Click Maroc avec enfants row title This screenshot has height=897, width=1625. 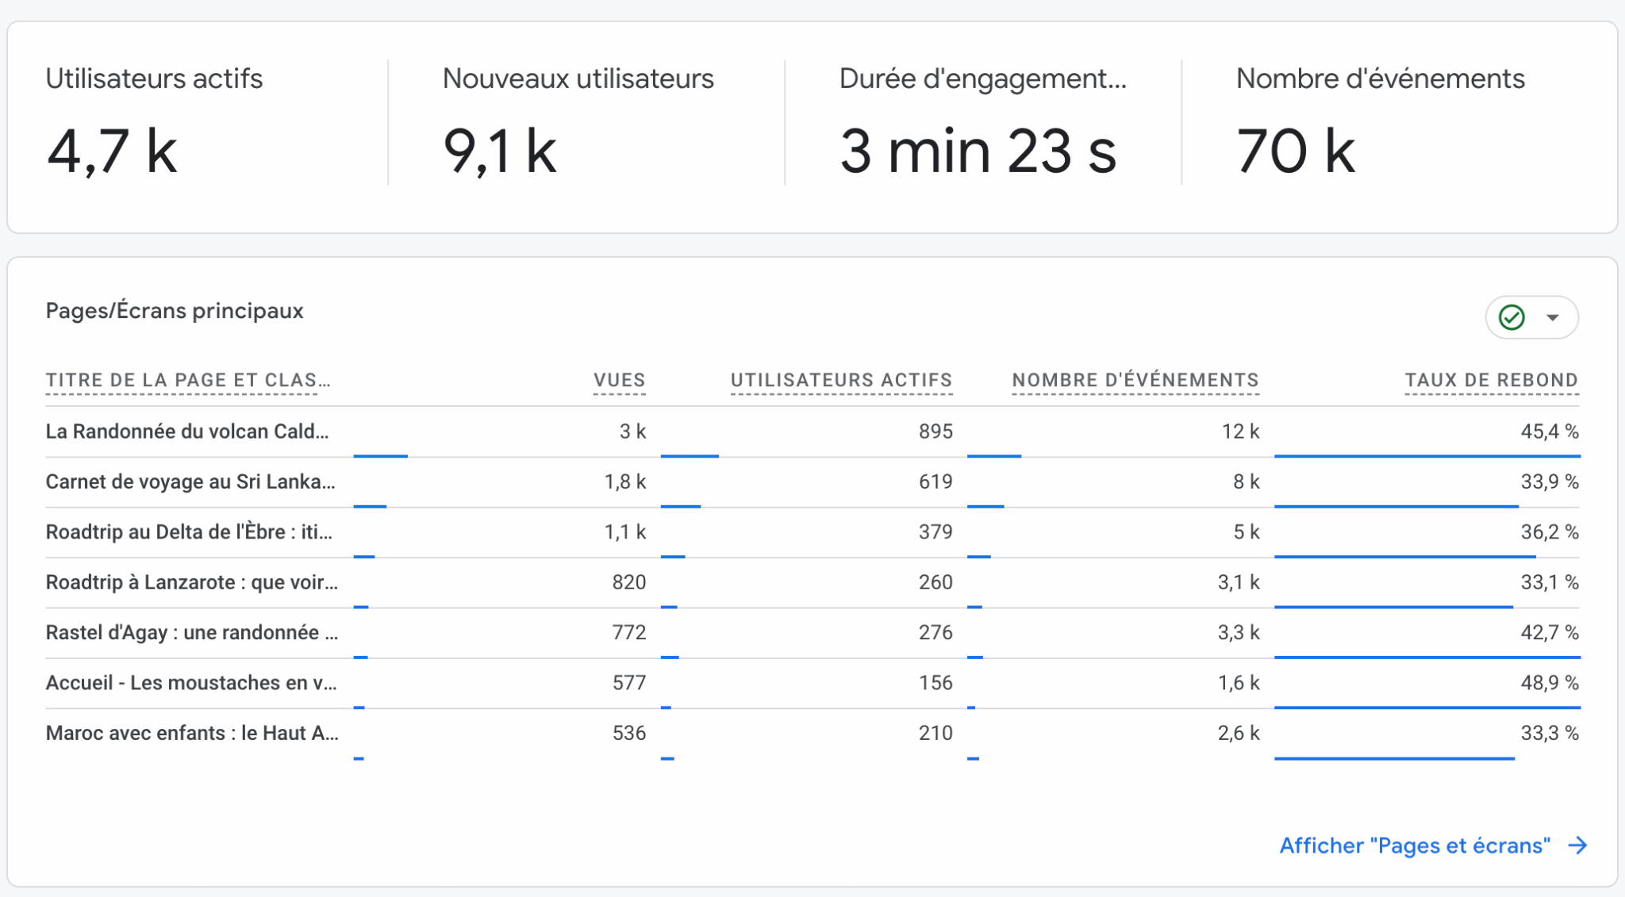click(x=192, y=733)
